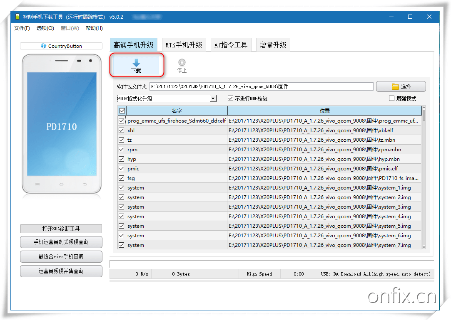The height and width of the screenshot is (320, 451).
Task: Disable the 不进行MD5校验 checkbox
Action: click(x=231, y=98)
